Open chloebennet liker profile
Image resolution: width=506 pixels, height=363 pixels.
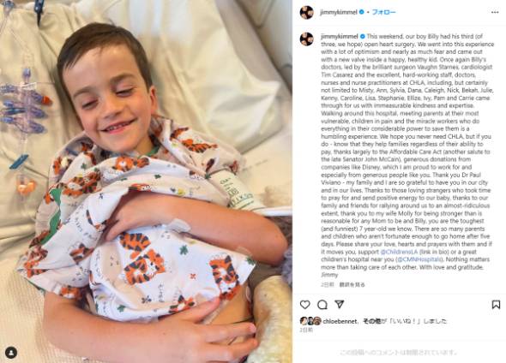pos(340,321)
